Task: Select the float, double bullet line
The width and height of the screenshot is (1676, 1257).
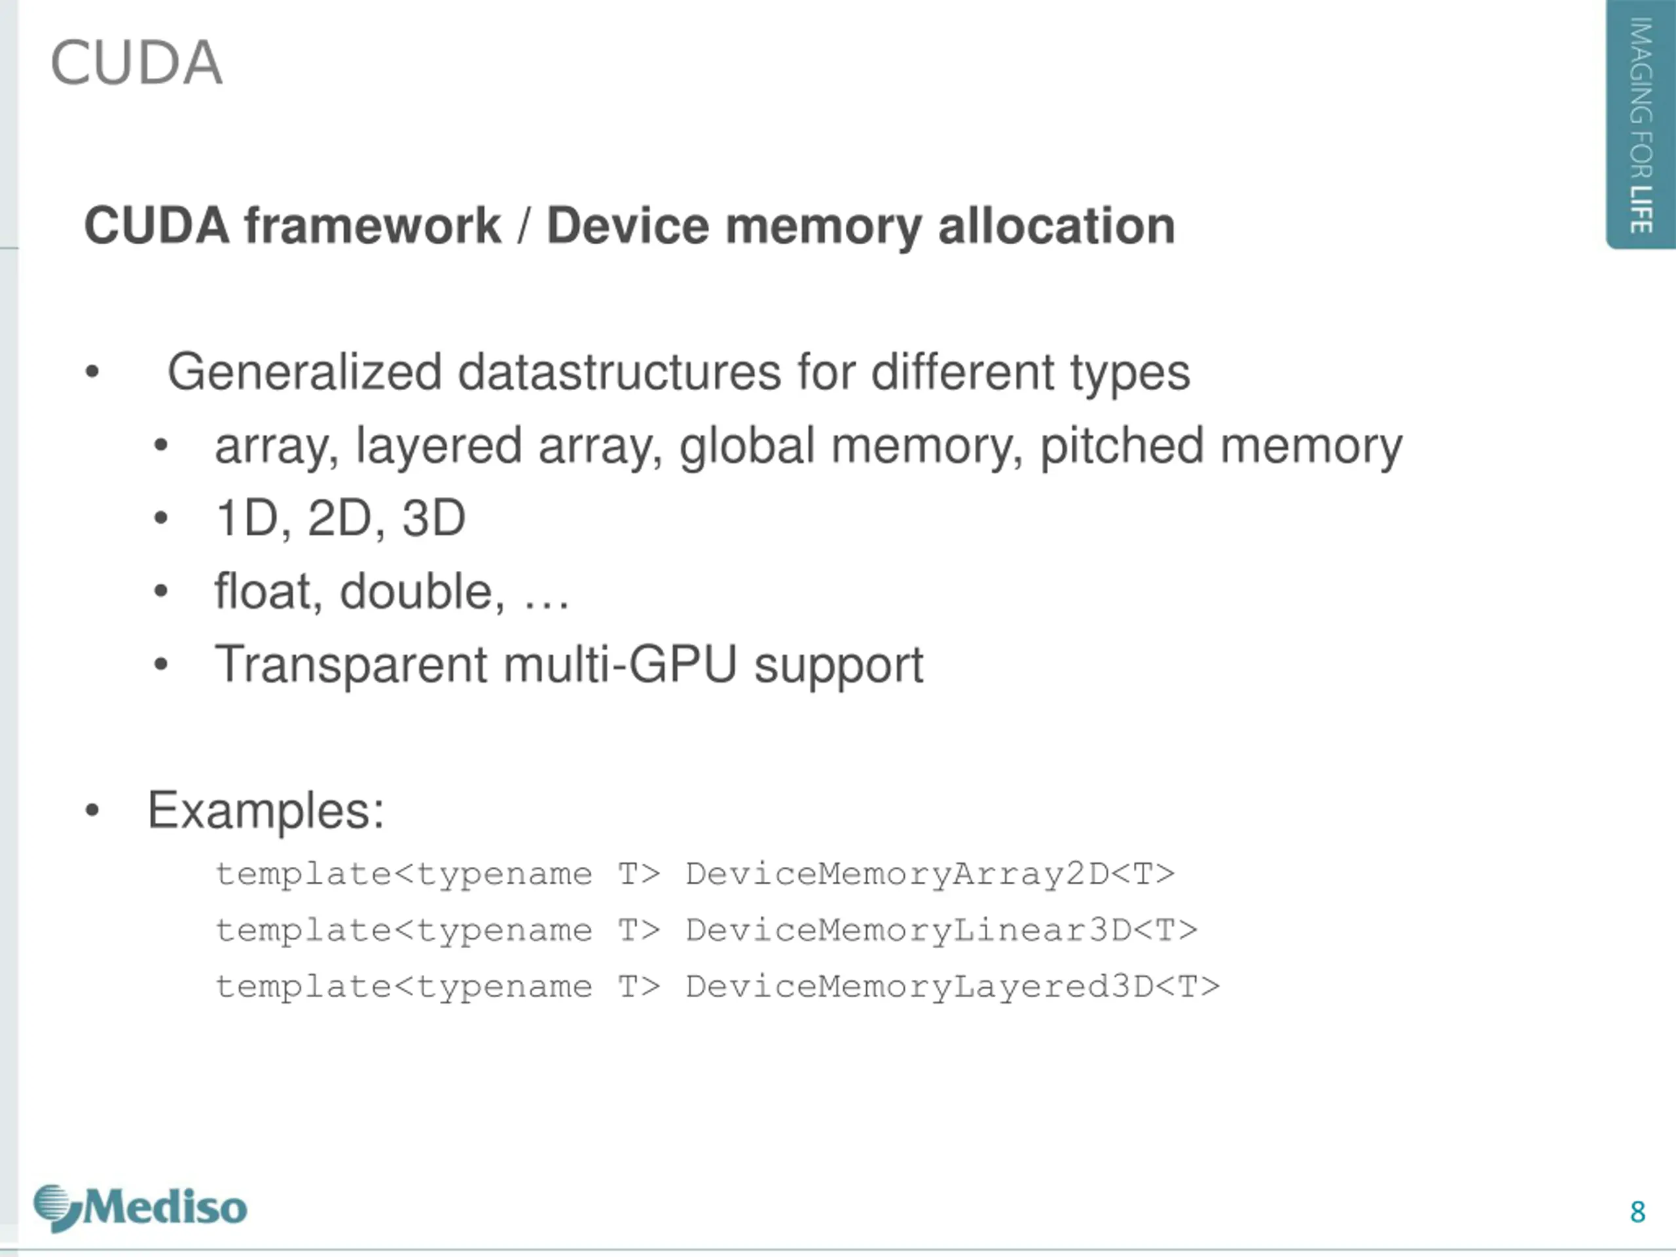Action: [391, 591]
